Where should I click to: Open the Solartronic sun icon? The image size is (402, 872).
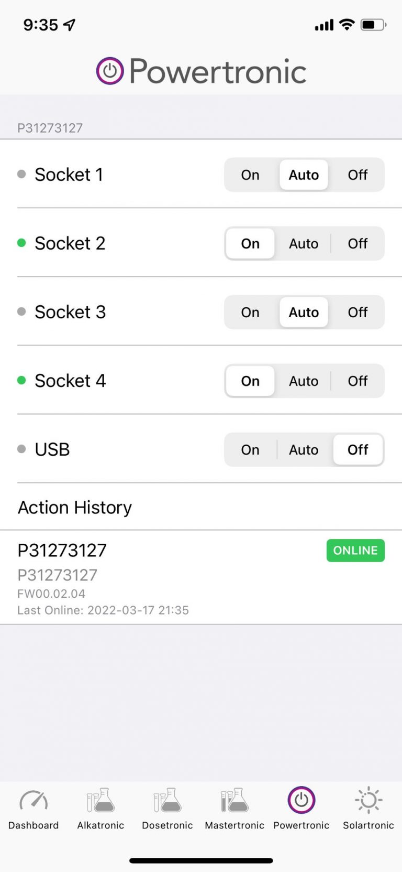368,801
